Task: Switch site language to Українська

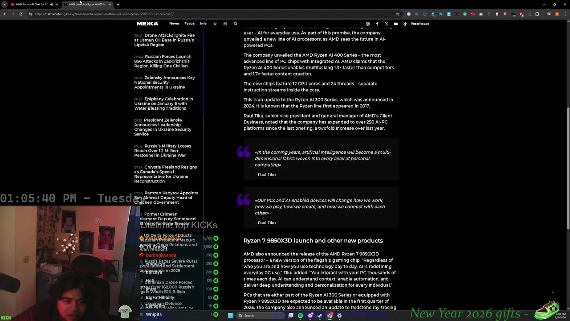Action: [x=420, y=24]
